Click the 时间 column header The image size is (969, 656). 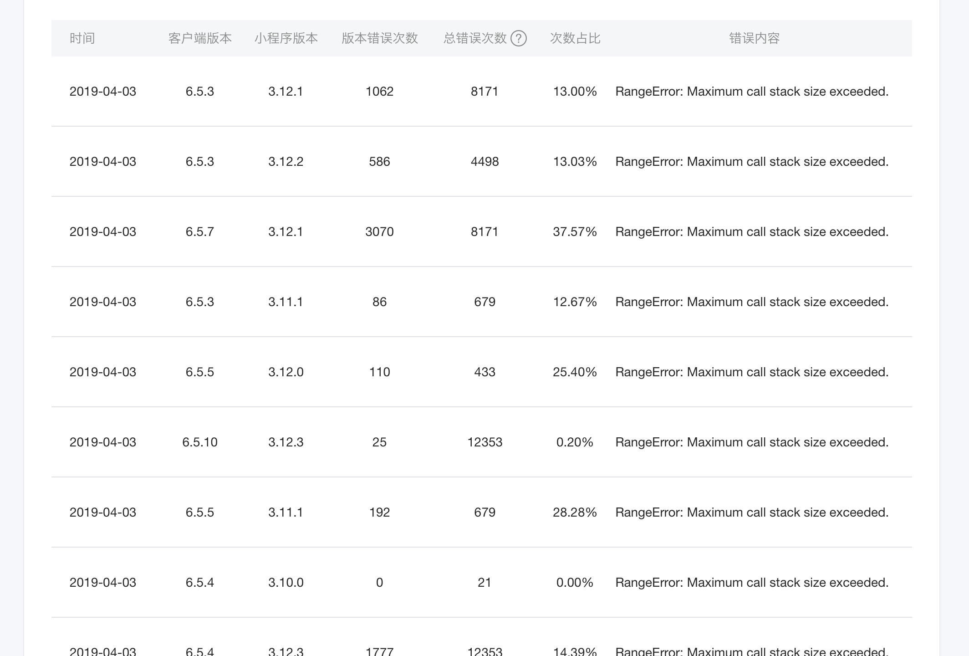[82, 38]
